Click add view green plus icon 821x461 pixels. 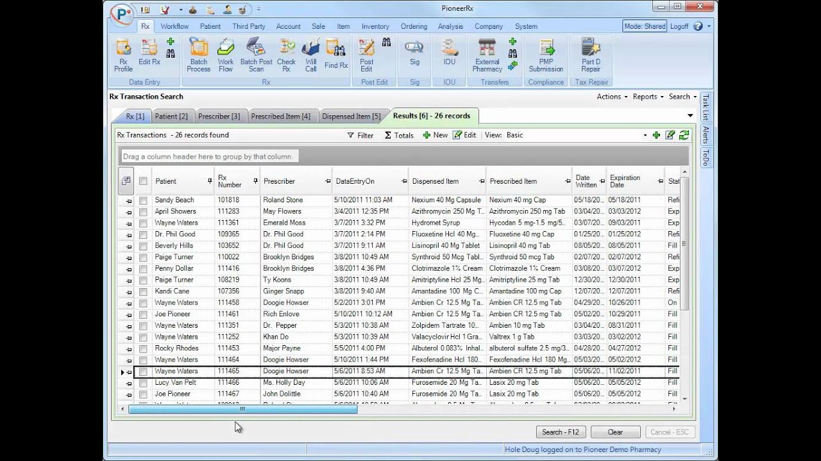(x=656, y=135)
